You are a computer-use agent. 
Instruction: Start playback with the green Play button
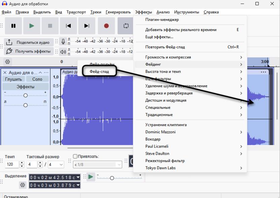click(32, 26)
